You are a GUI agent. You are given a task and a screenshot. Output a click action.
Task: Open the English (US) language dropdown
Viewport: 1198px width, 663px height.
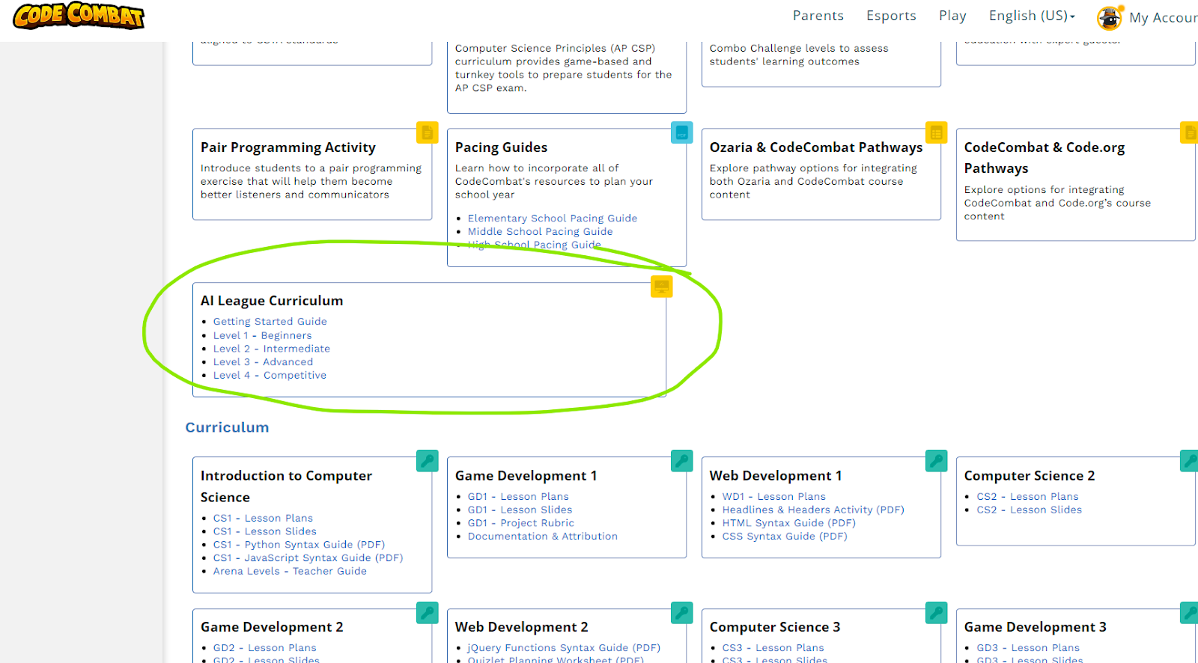(1032, 16)
